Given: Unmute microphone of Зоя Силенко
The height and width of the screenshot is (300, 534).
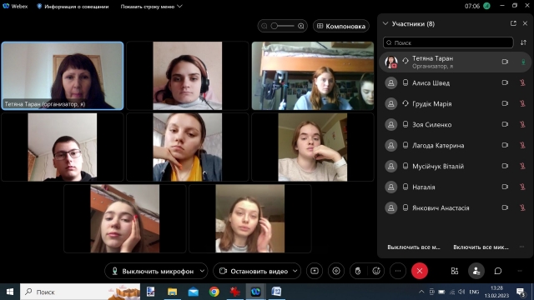Looking at the screenshot, I should (522, 124).
